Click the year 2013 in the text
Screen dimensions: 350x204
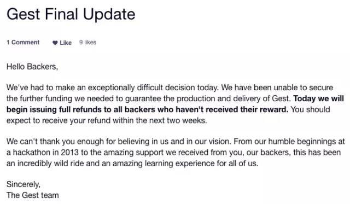coord(69,153)
